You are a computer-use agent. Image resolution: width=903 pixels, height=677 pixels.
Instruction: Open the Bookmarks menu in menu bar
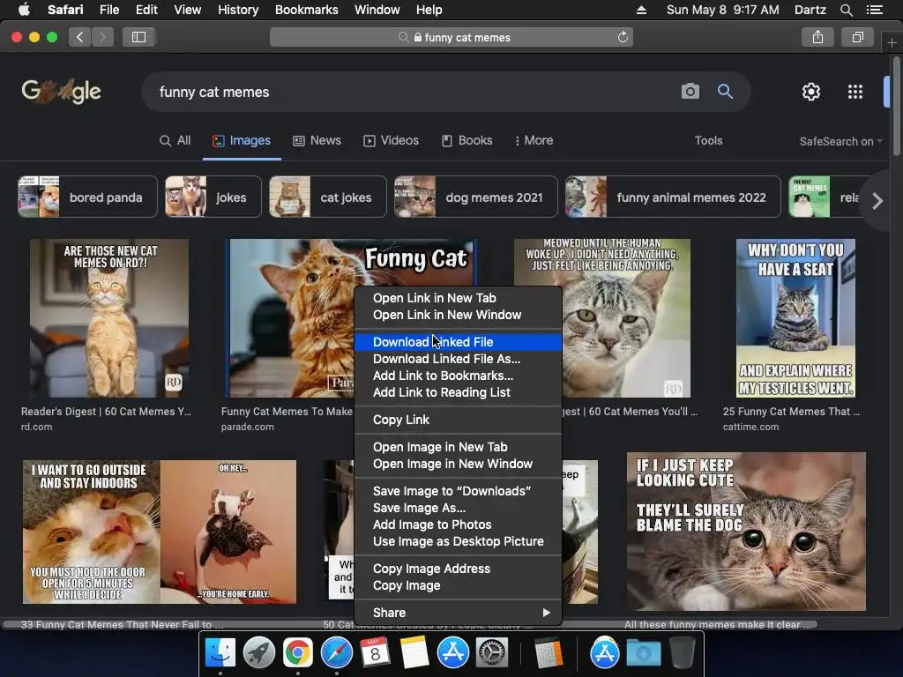pyautogui.click(x=306, y=10)
